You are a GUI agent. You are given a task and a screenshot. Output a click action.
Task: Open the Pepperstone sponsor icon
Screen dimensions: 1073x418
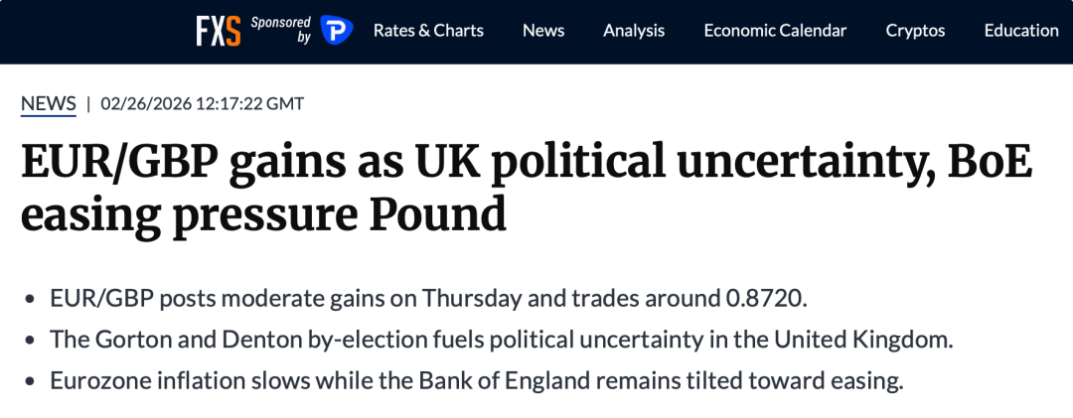(337, 31)
